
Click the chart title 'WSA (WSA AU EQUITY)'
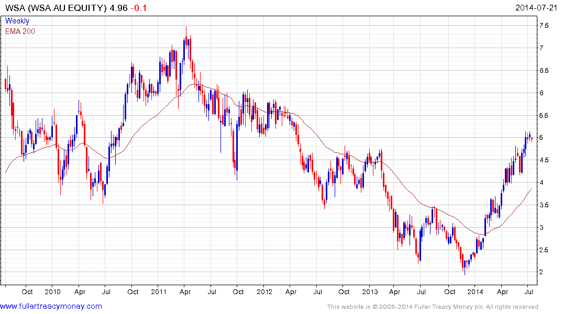pos(56,8)
